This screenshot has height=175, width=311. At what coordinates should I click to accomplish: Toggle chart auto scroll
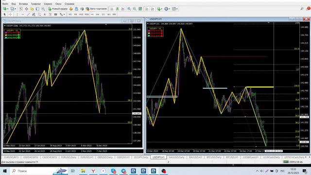pos(147,9)
